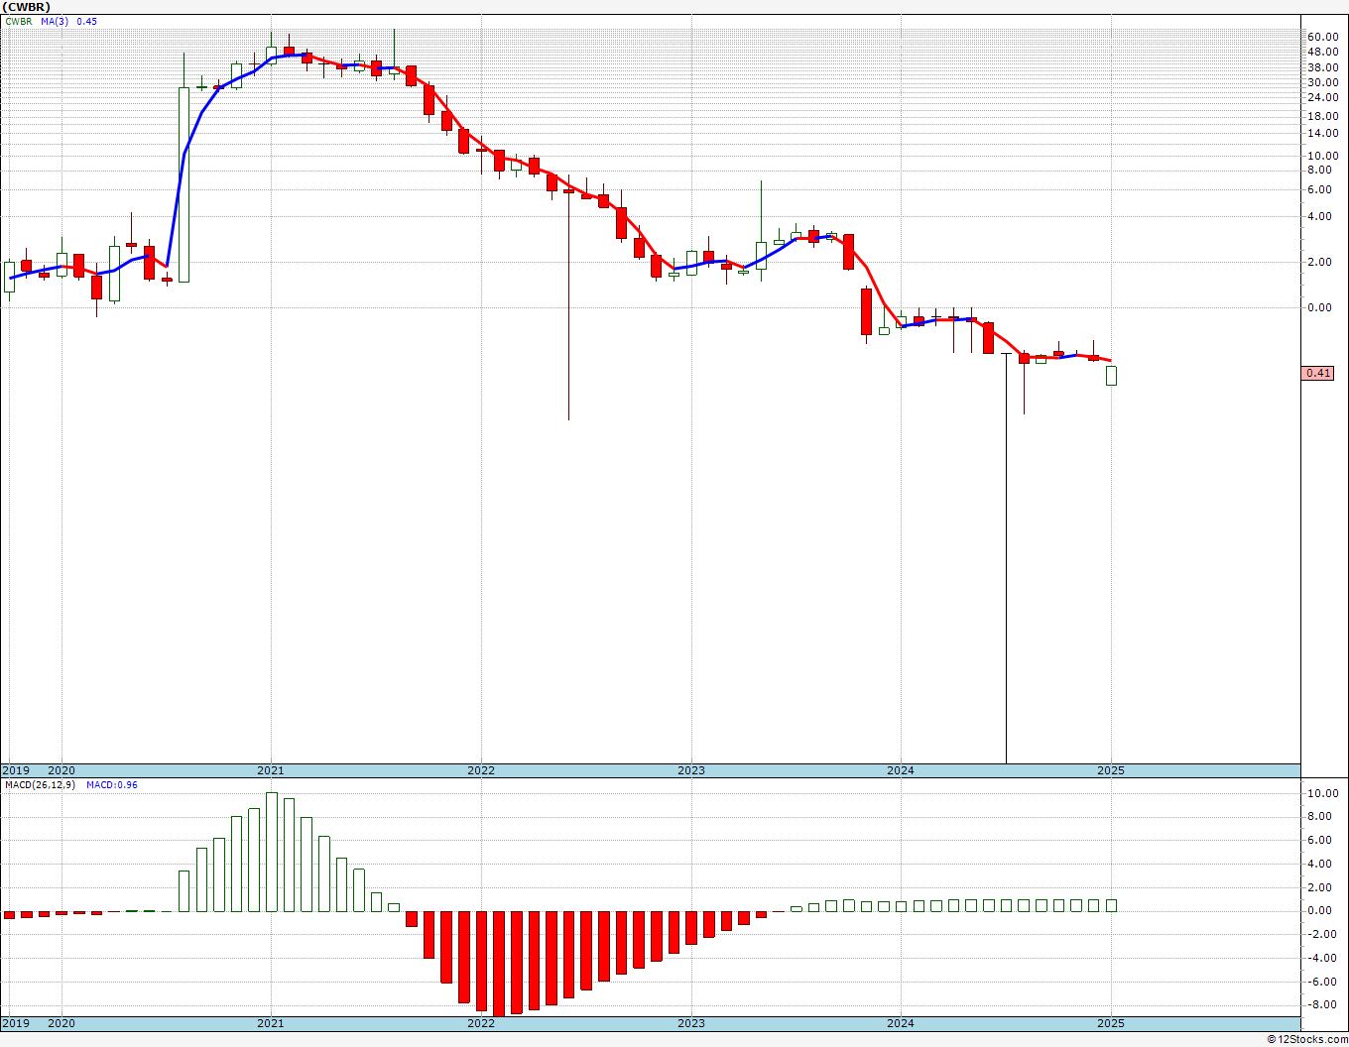The height and width of the screenshot is (1047, 1349).
Task: Select the 14.00 price axis label
Action: 1323,134
